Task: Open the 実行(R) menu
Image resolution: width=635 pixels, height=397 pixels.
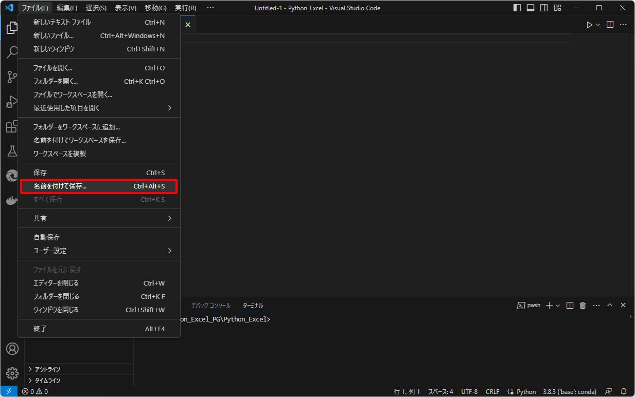Action: [185, 8]
